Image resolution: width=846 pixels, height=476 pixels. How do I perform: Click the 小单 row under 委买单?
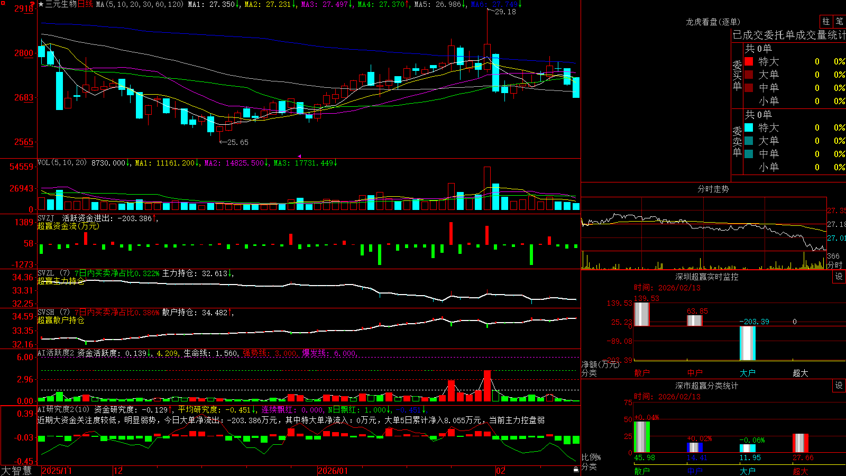(795, 101)
